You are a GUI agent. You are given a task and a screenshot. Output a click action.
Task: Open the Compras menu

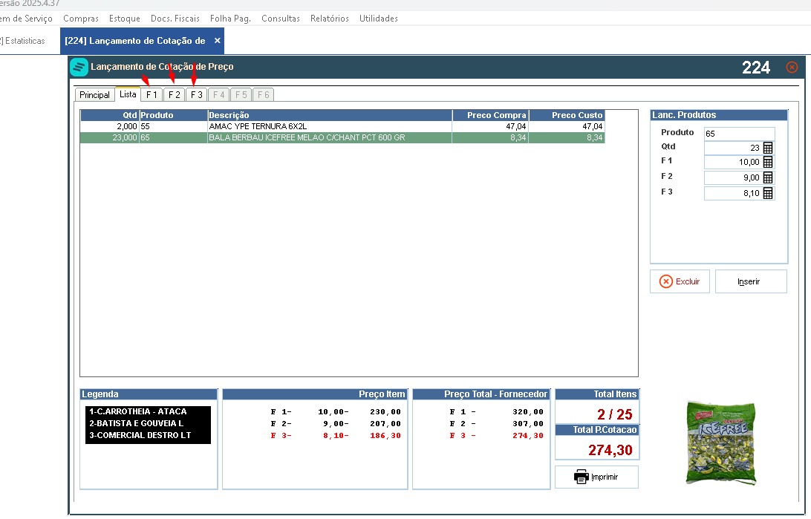click(81, 19)
